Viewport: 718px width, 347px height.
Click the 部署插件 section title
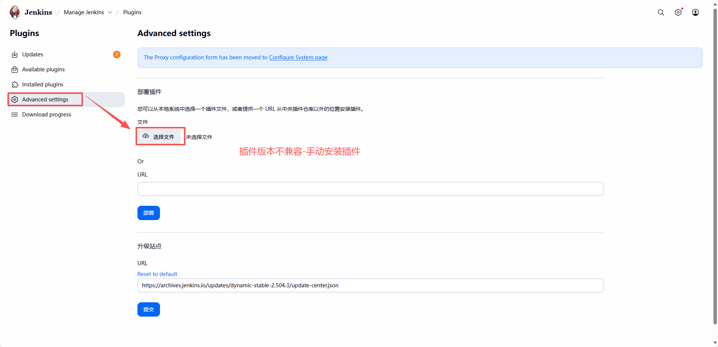pos(149,92)
